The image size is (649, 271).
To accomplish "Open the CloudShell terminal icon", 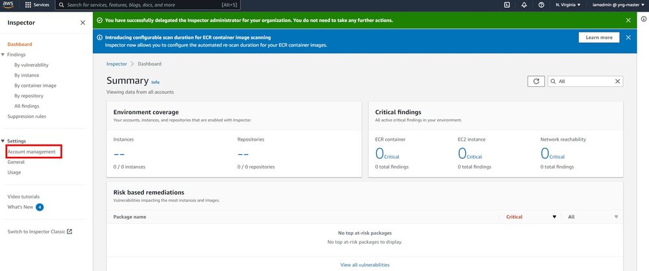I will coord(507,5).
